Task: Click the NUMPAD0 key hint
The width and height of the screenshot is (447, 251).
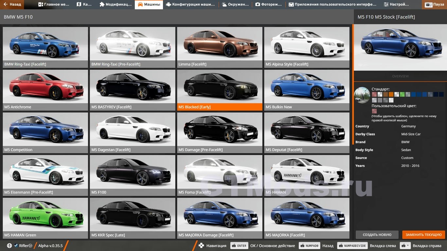Action: 310,246
